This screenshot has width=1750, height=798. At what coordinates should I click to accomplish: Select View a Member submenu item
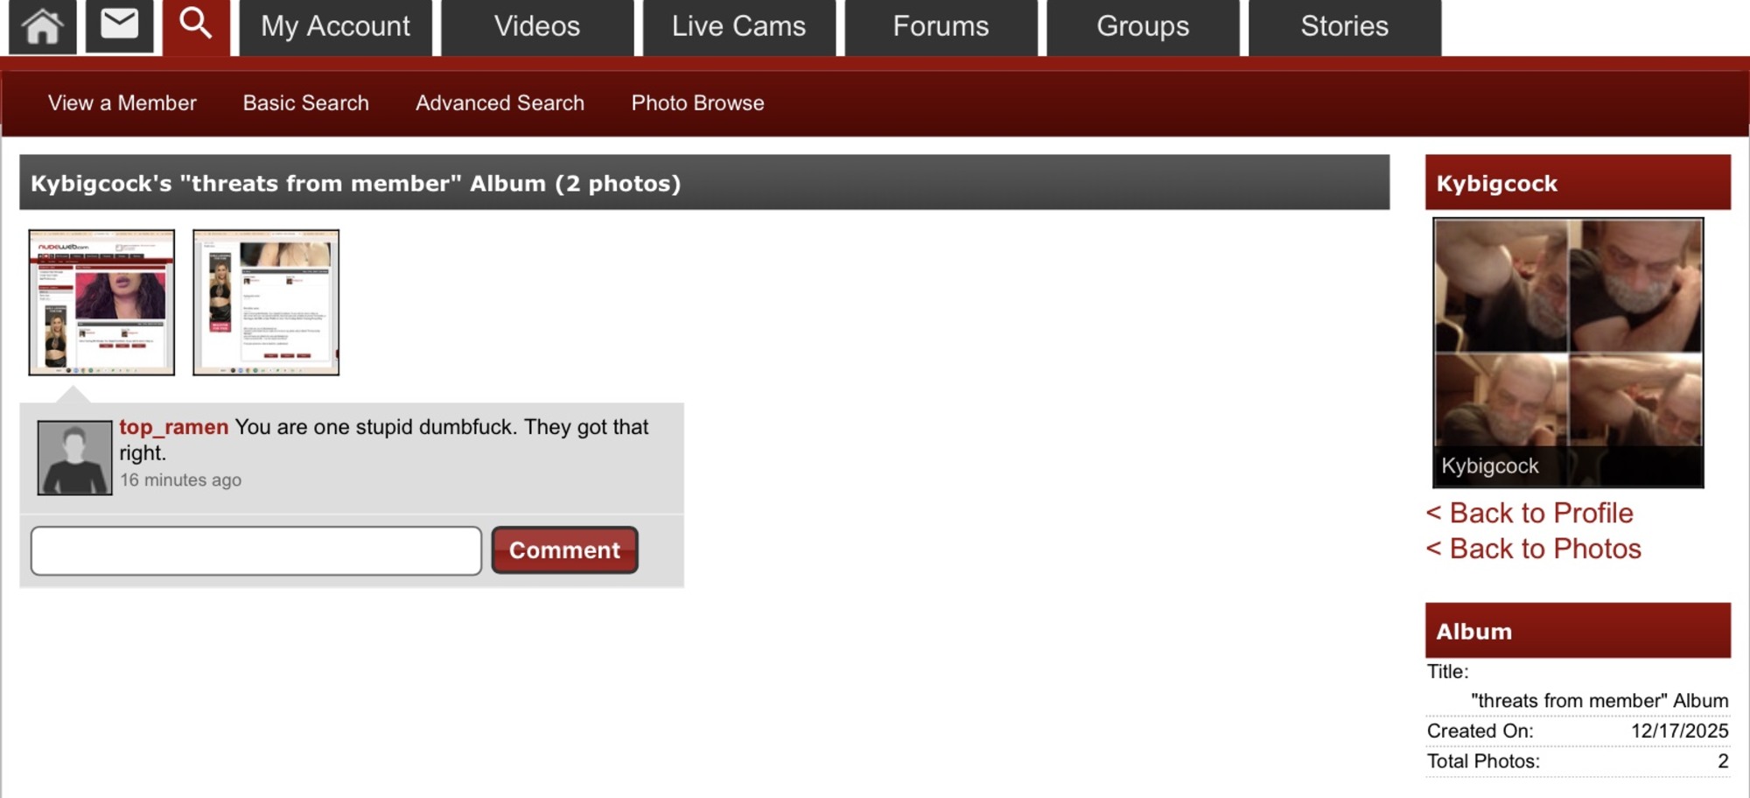pyautogui.click(x=122, y=103)
